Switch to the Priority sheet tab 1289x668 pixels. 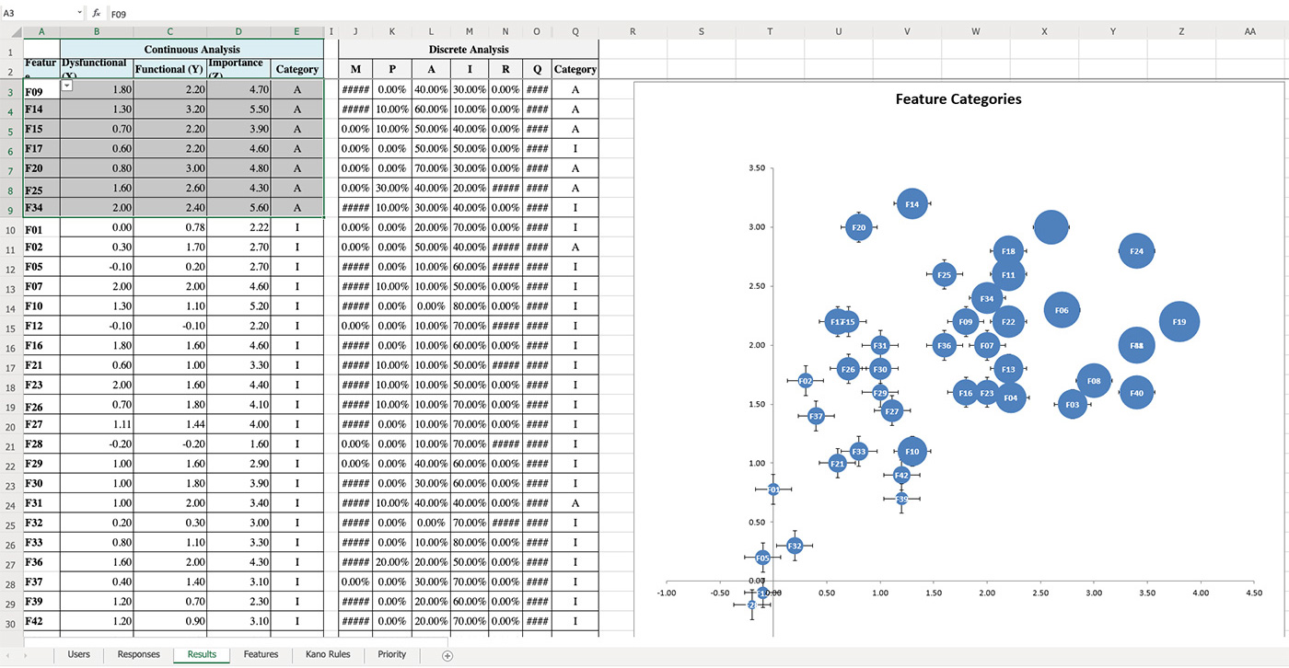391,654
